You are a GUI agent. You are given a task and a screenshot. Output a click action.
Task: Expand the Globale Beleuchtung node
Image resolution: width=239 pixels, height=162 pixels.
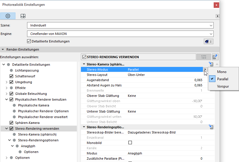point(7,94)
